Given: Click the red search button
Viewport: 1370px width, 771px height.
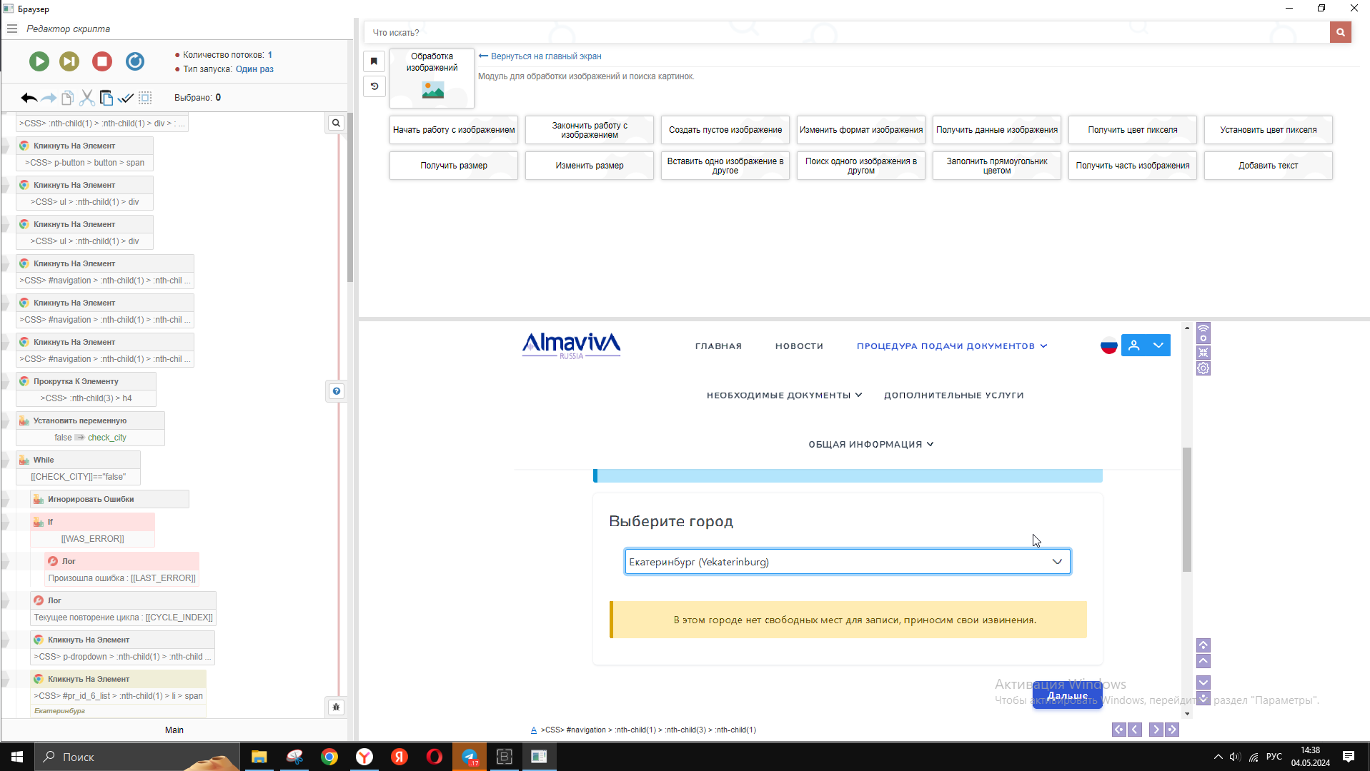Looking at the screenshot, I should pos(1340,32).
